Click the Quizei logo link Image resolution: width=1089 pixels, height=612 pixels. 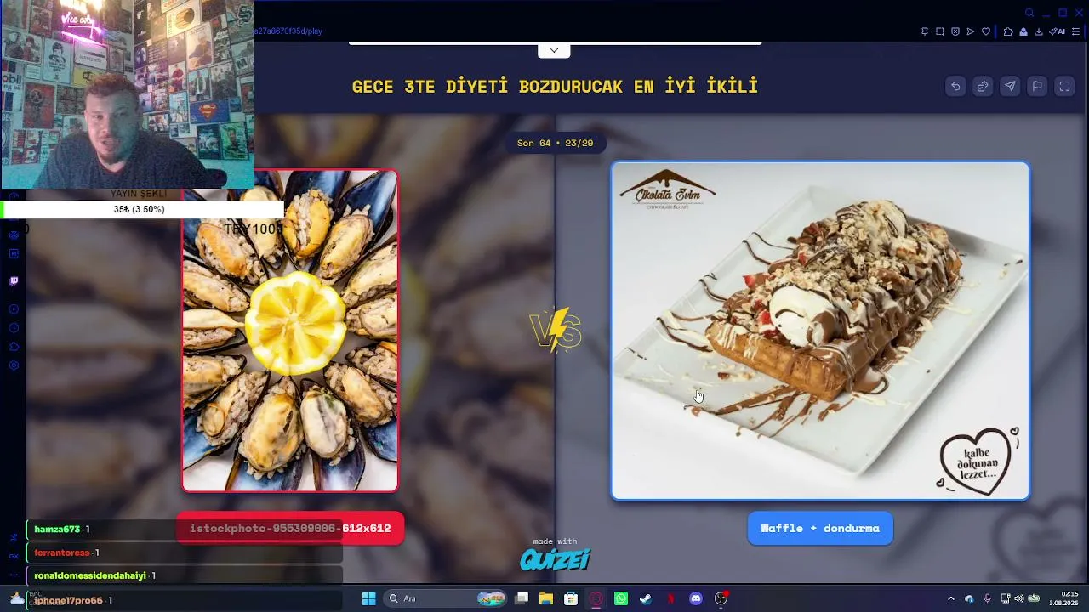[555, 558]
